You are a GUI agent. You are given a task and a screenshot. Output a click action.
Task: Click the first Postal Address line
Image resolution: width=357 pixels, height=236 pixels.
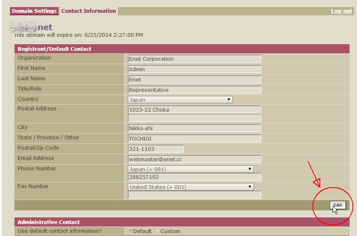pos(195,110)
